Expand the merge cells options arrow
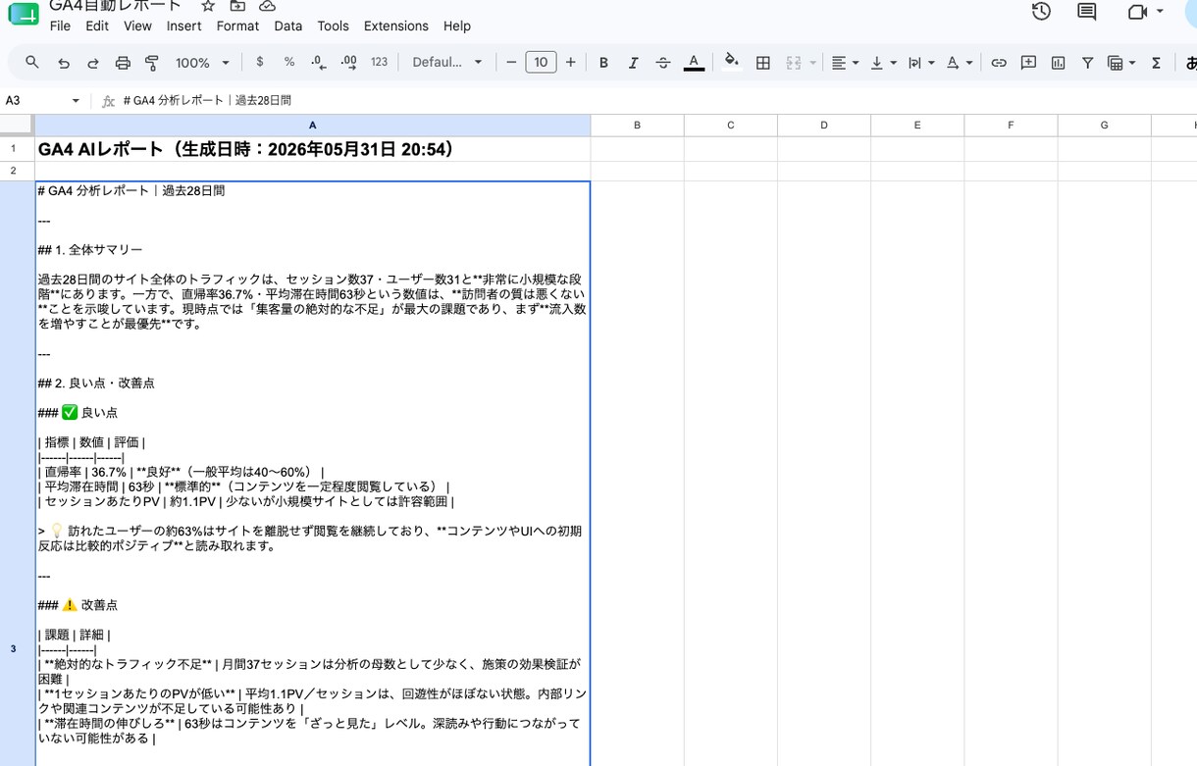Viewport: 1197px width, 766px height. (813, 63)
